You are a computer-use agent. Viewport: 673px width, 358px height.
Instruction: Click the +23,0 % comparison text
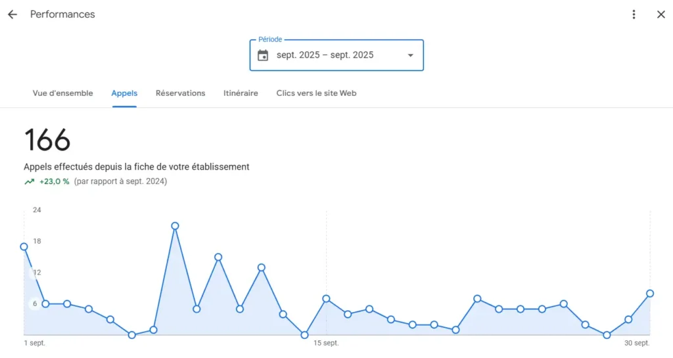[x=54, y=182]
